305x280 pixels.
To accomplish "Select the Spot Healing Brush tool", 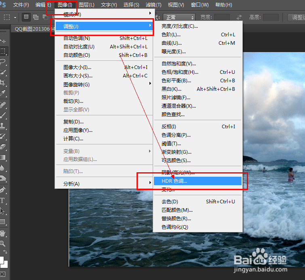I will (x=3, y=105).
